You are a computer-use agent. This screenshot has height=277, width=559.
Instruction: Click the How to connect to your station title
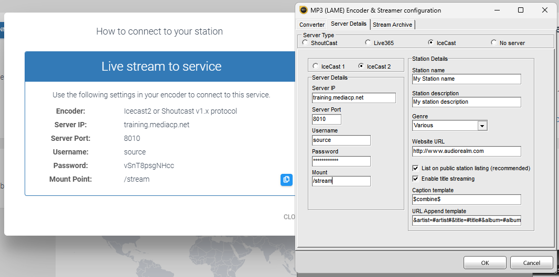(x=159, y=31)
